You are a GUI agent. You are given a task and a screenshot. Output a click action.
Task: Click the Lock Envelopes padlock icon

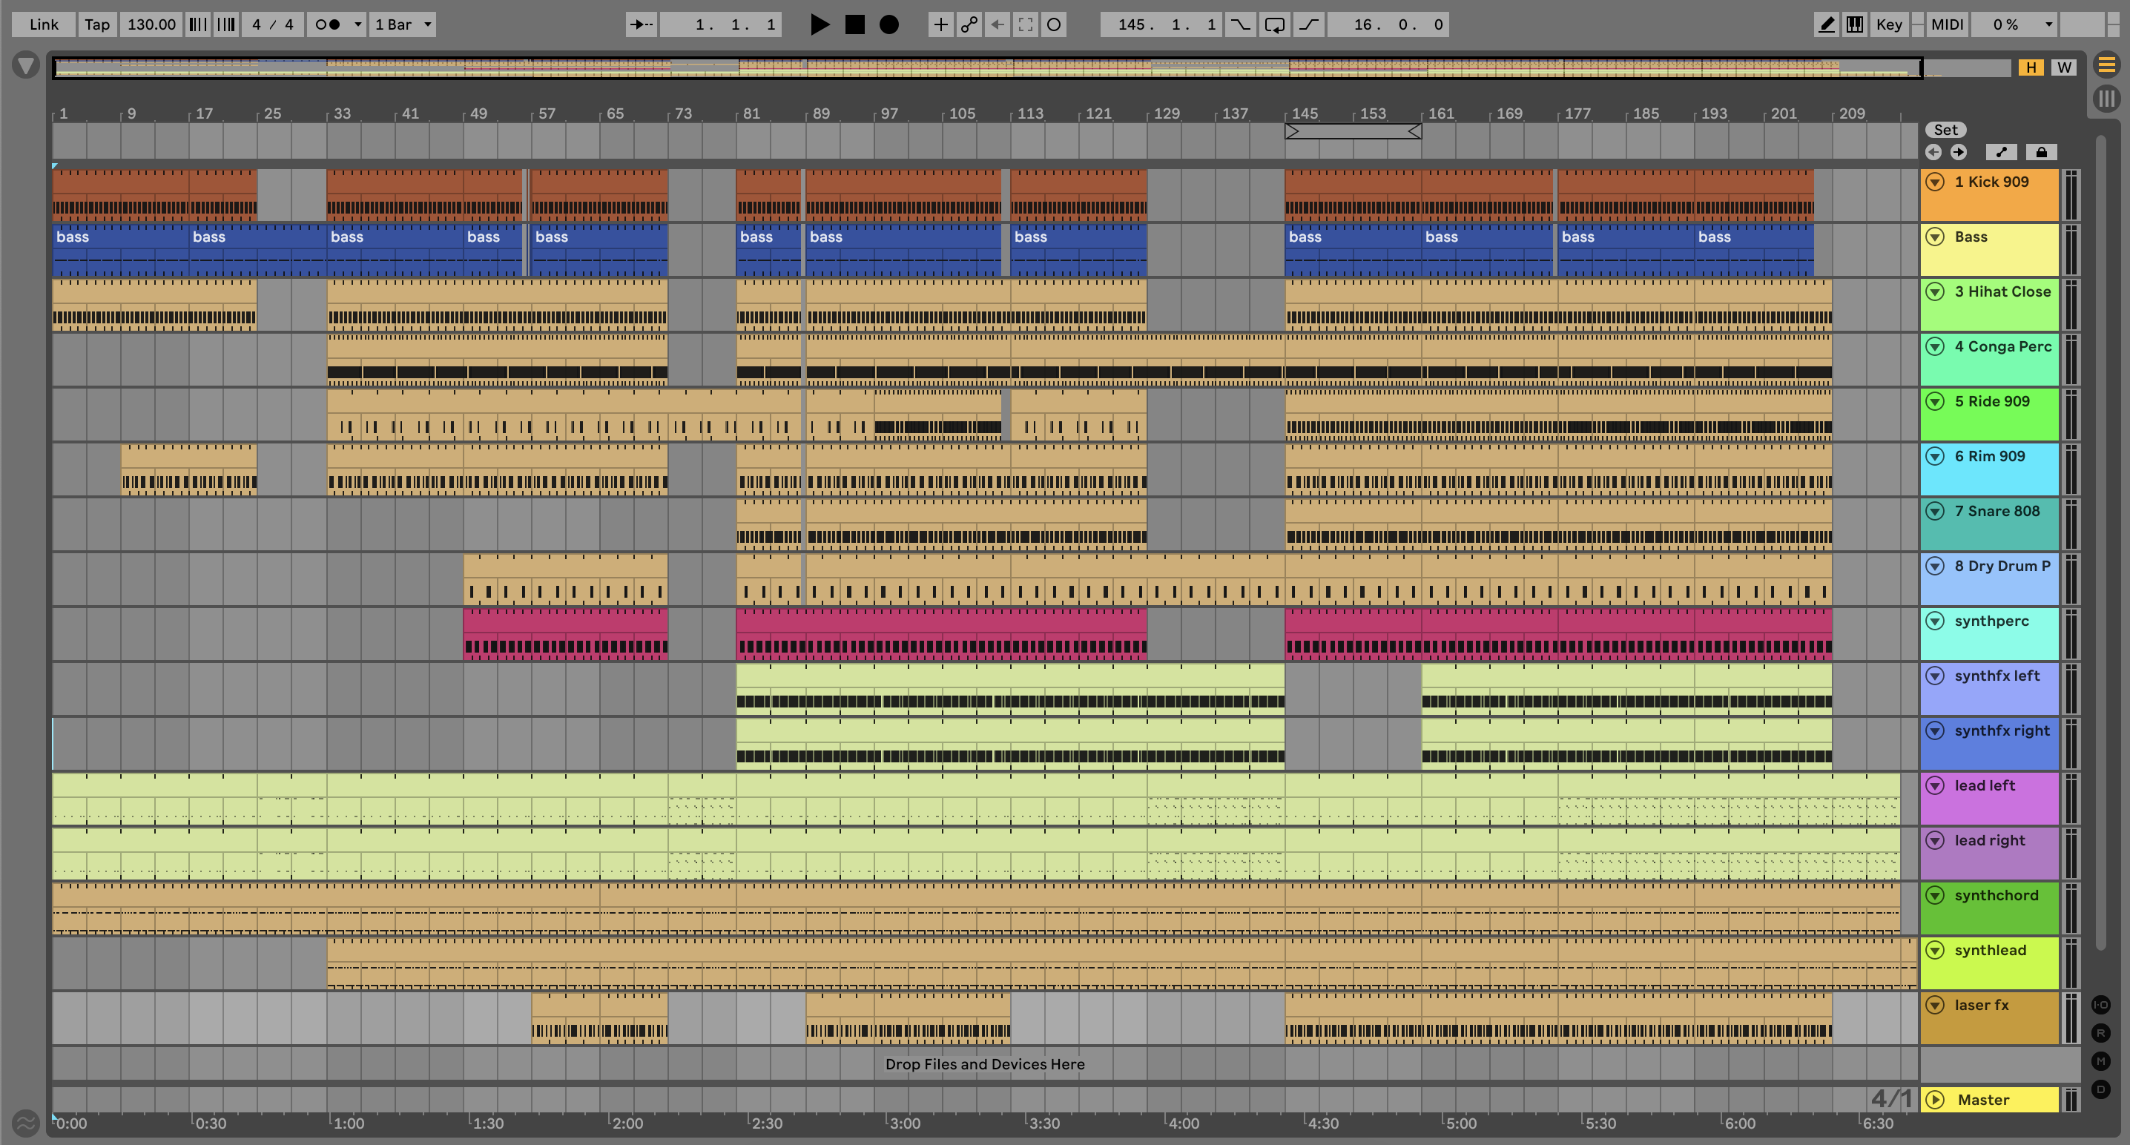tap(2041, 152)
